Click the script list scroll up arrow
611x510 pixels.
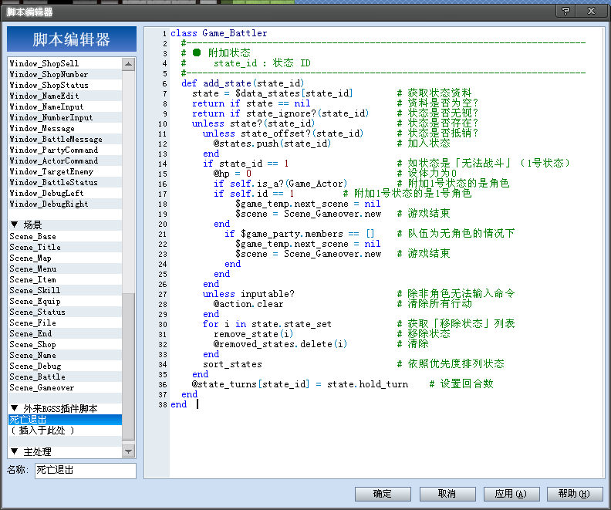point(128,64)
